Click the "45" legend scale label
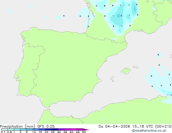172x133 pixels. pyautogui.click(x=78, y=132)
